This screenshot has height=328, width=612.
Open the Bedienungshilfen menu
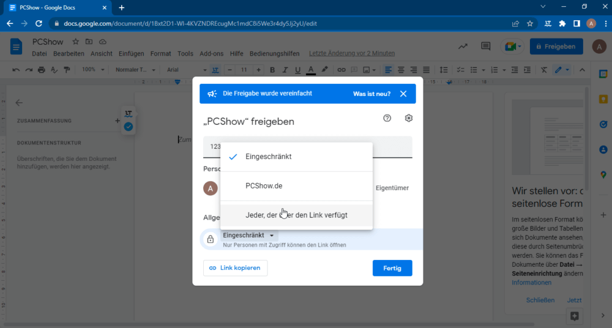pyautogui.click(x=274, y=53)
